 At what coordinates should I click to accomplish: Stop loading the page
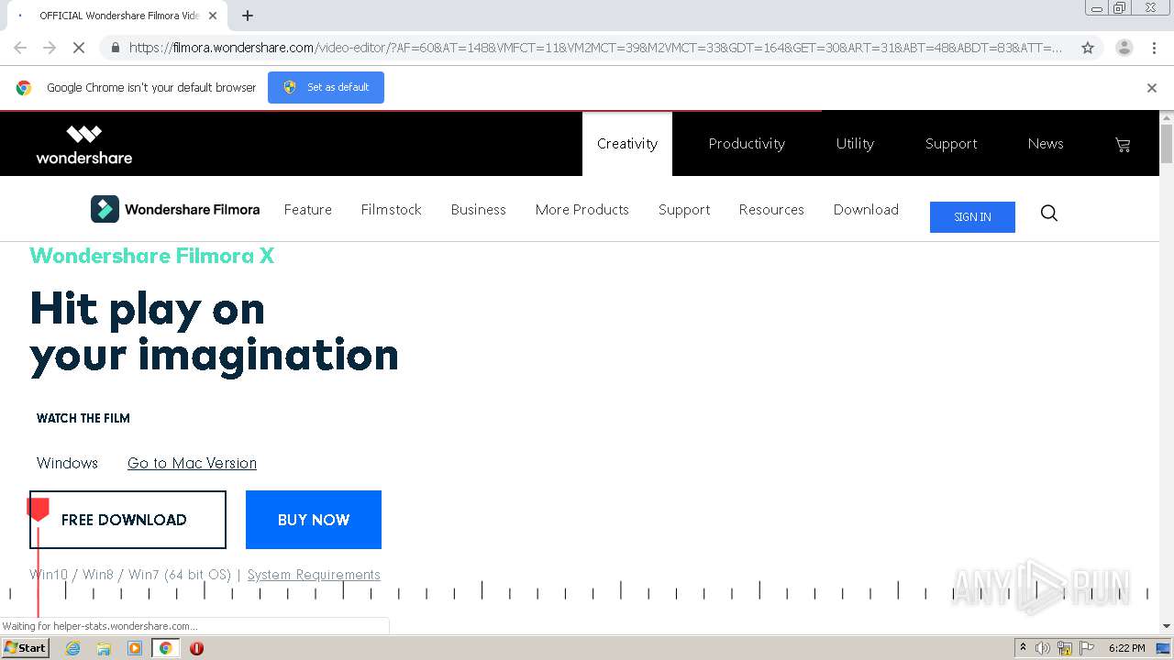pos(79,48)
